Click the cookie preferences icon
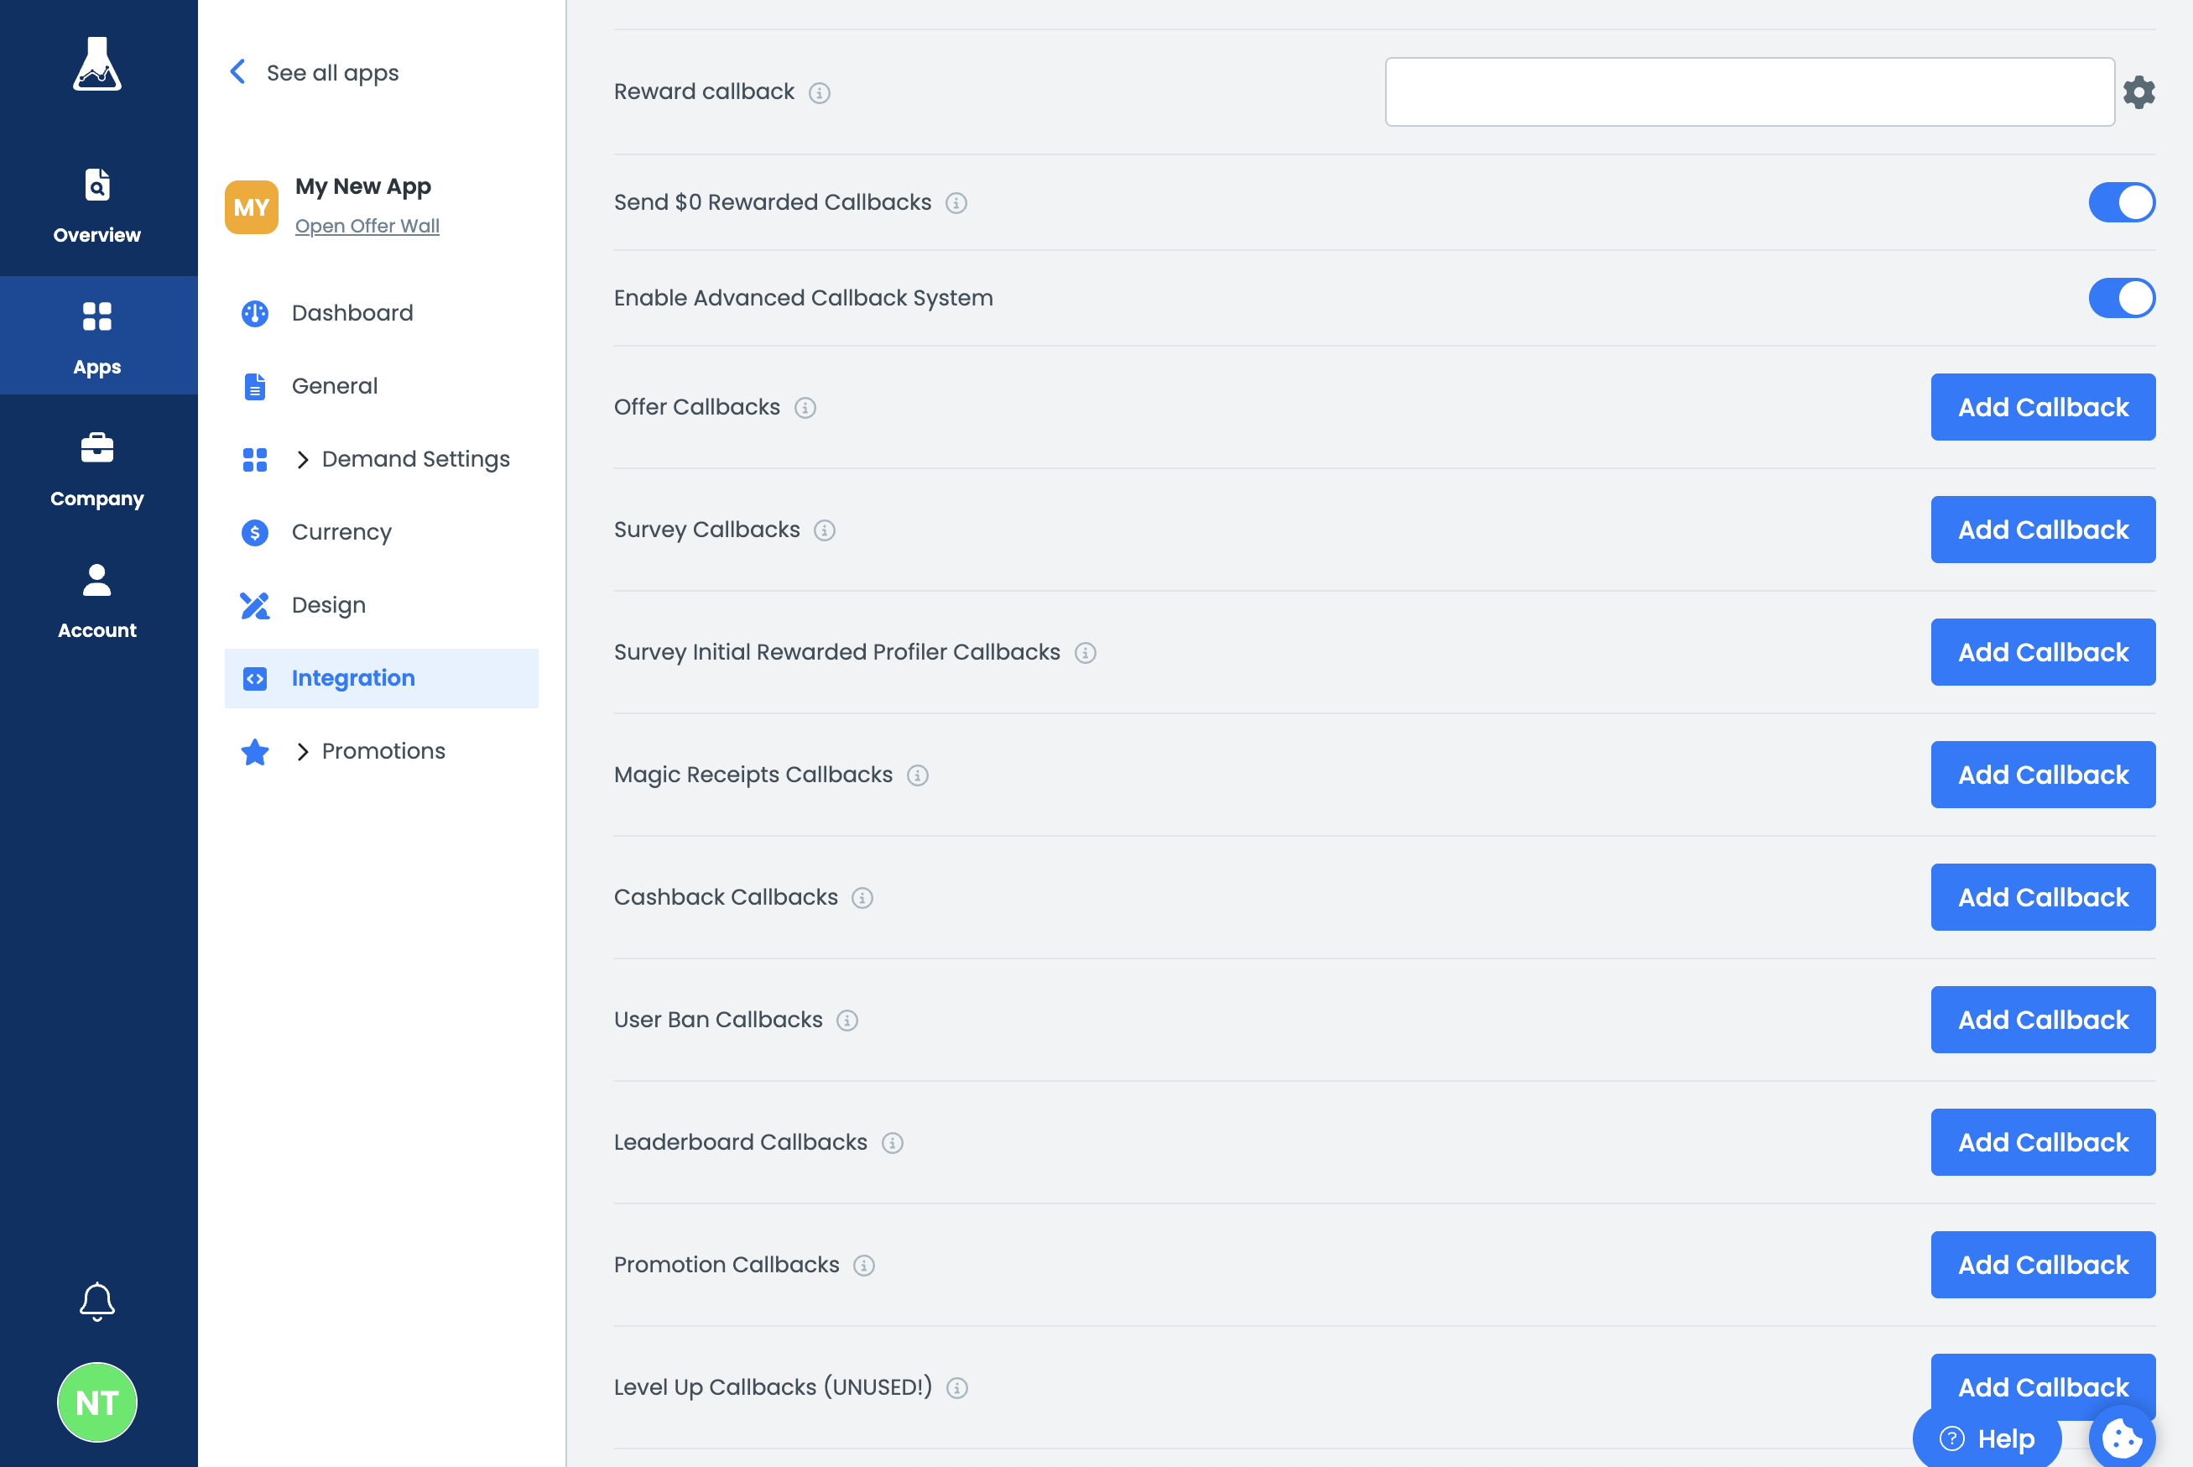Viewport: 2193px width, 1467px height. [2121, 1438]
